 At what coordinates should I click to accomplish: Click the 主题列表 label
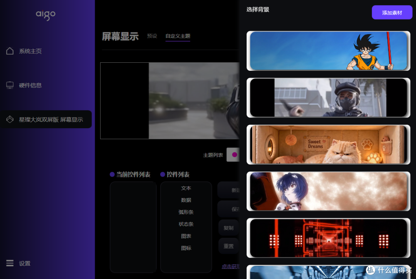213,155
